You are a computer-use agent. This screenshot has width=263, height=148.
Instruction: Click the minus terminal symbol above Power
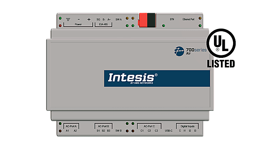[x=79, y=19]
